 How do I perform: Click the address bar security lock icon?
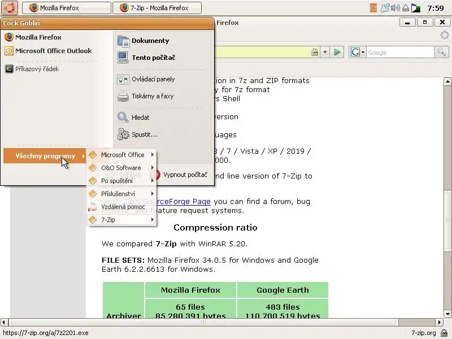315,52
